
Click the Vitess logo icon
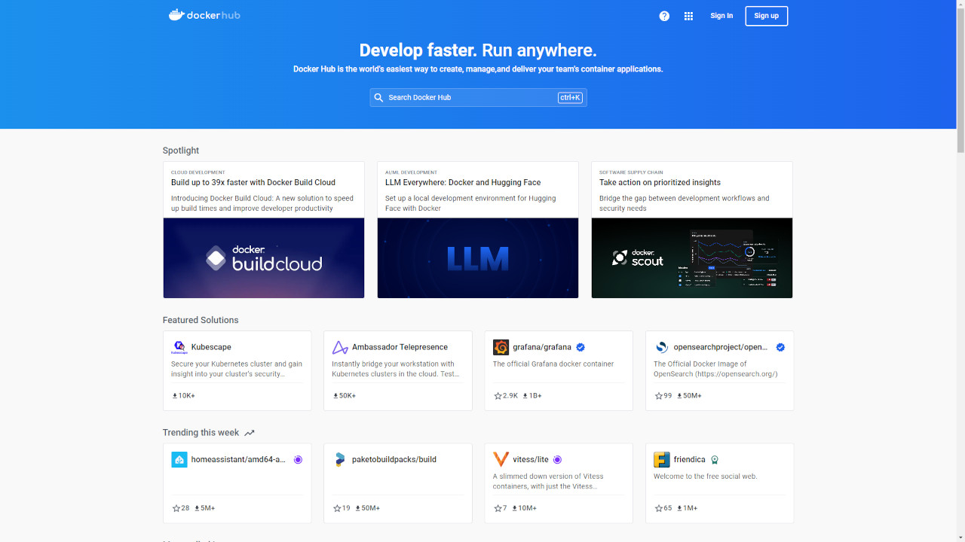point(501,459)
